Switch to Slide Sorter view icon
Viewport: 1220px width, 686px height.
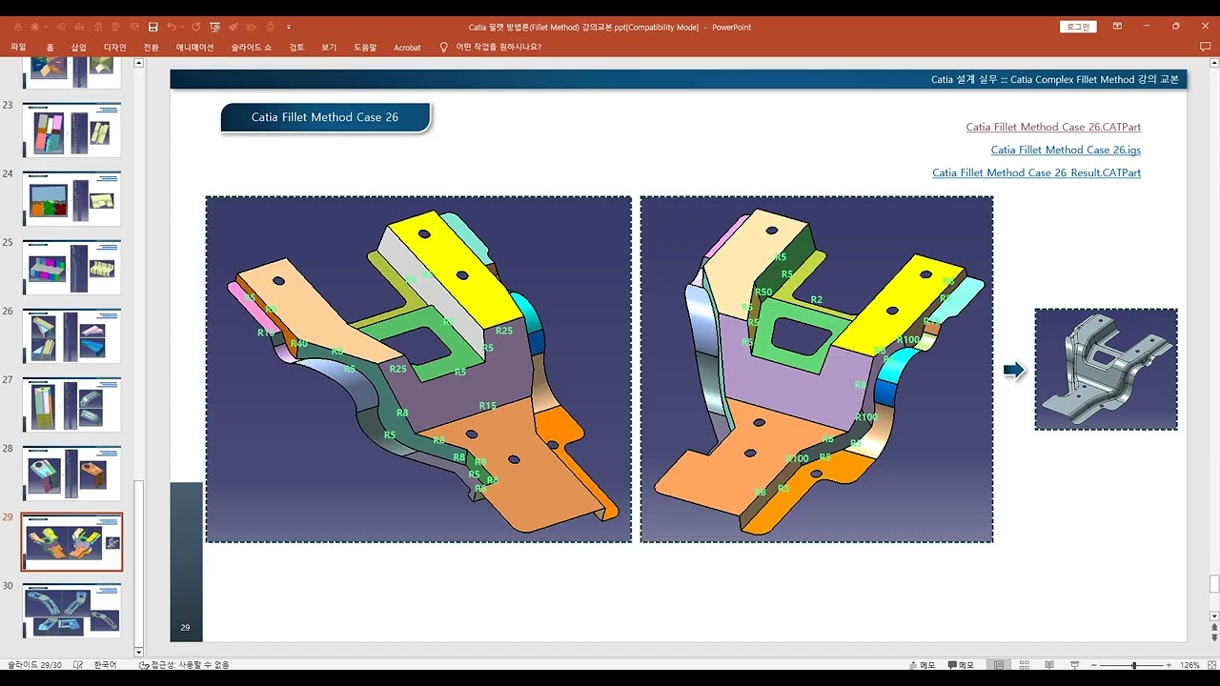point(1025,665)
